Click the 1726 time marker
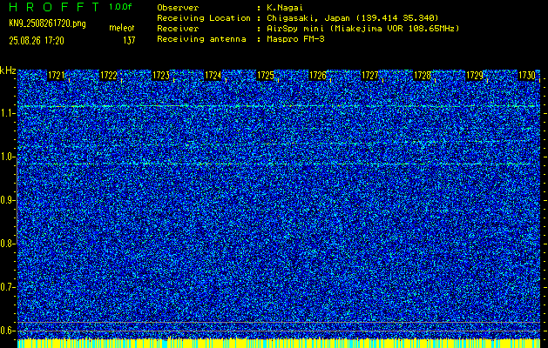This screenshot has height=348, width=548. (318, 76)
